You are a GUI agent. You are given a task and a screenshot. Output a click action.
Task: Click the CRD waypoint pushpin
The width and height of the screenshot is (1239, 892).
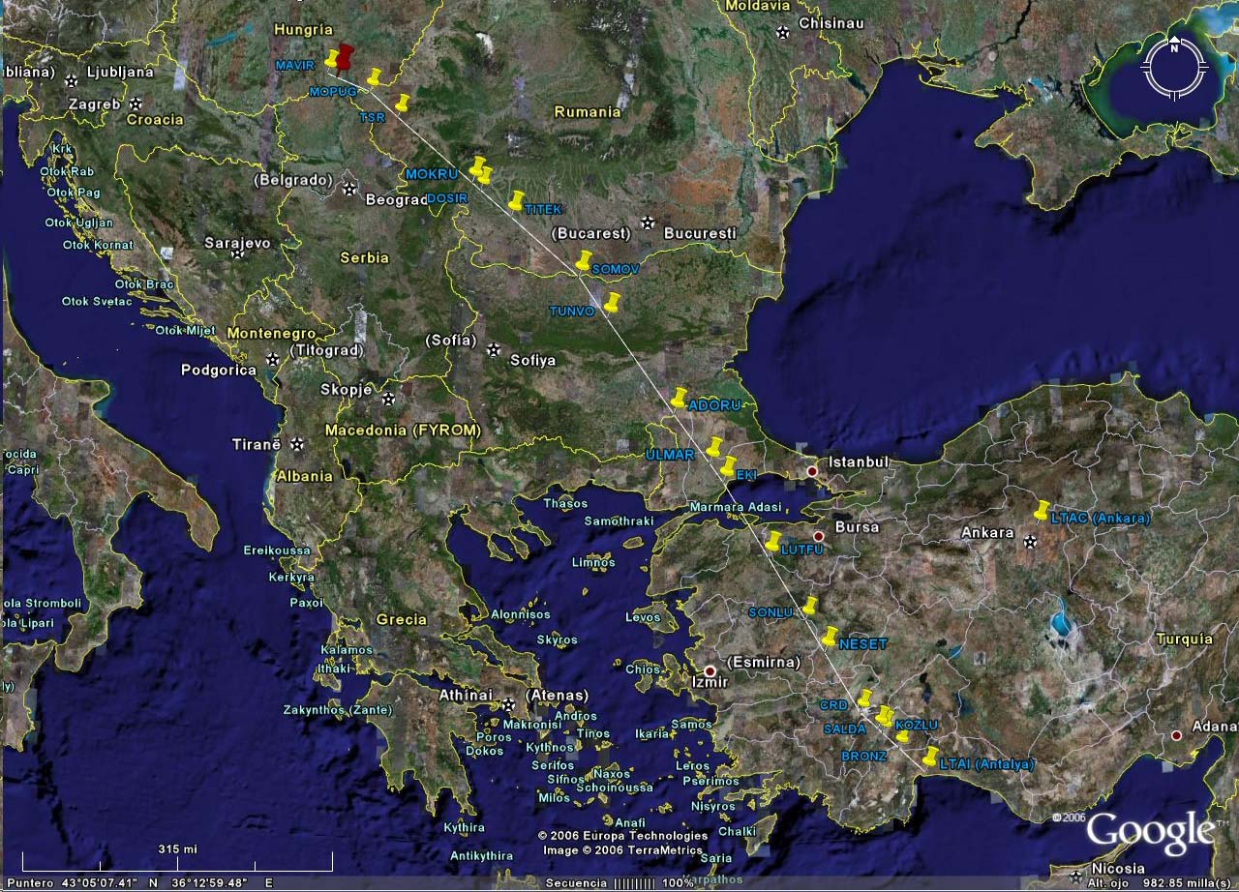pos(865,699)
